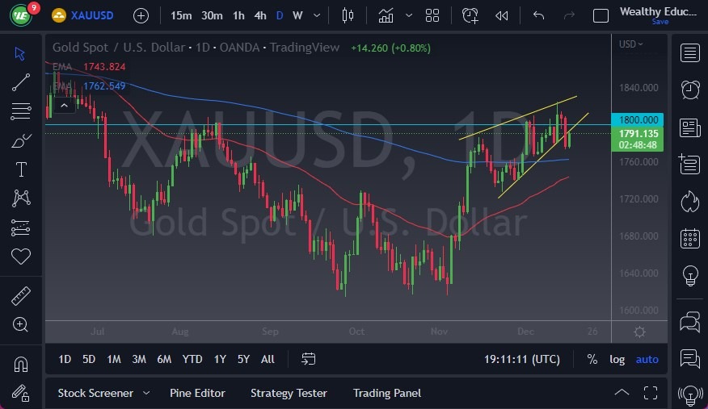
Task: Open the Strategy Tester tab
Action: [289, 393]
